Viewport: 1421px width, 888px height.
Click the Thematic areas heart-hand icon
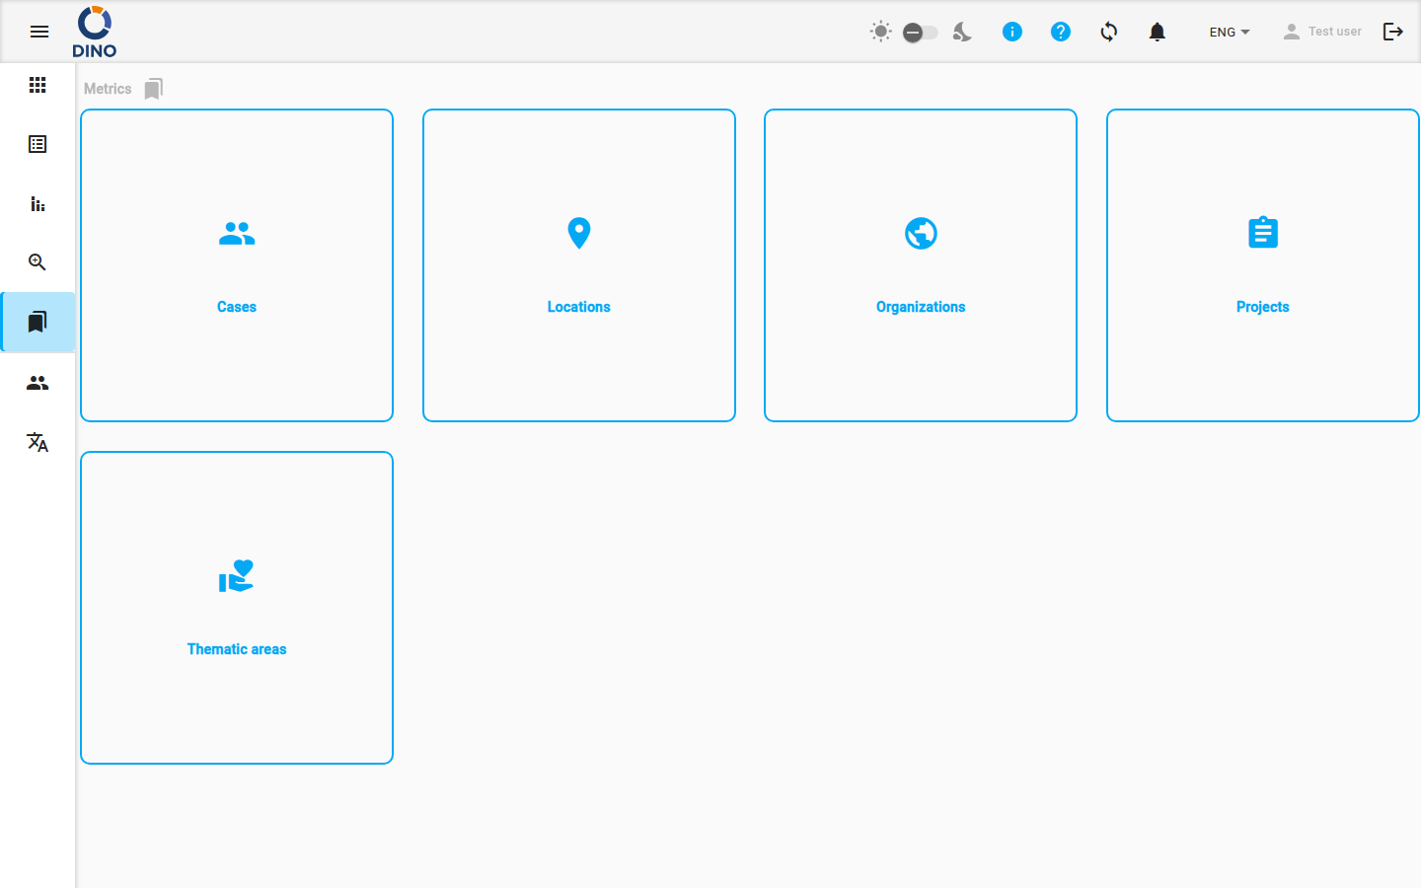pos(237,576)
